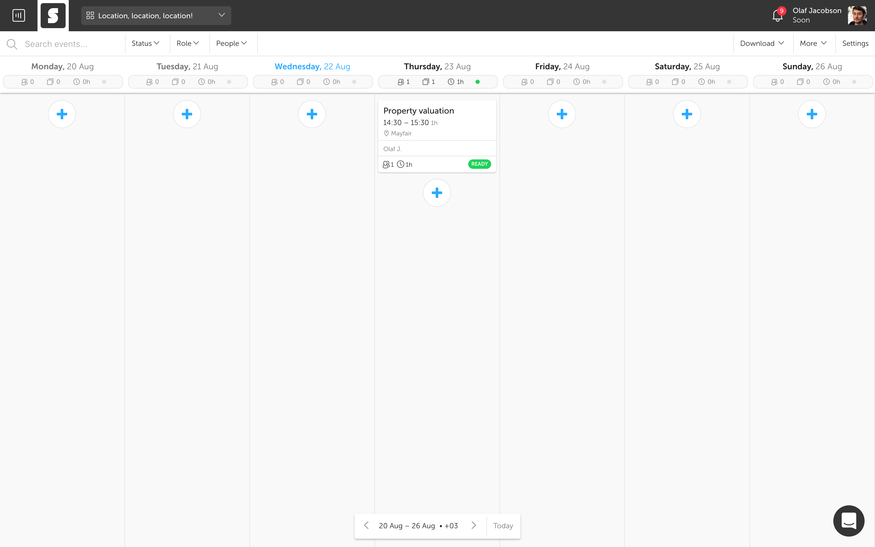This screenshot has width=875, height=547.
Task: Open the chat support widget
Action: pos(848,521)
